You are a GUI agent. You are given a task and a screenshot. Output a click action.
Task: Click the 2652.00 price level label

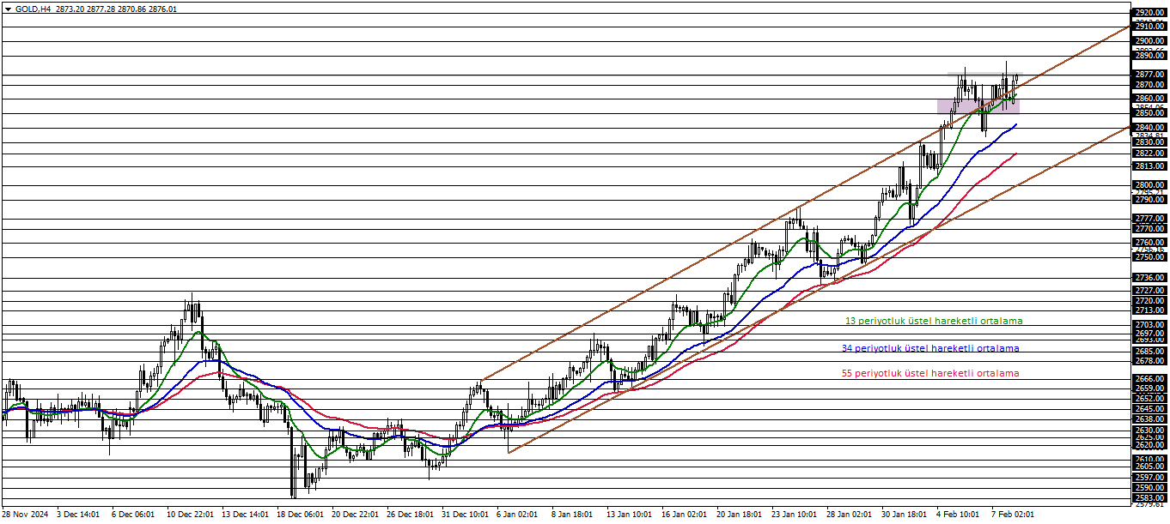(1149, 399)
